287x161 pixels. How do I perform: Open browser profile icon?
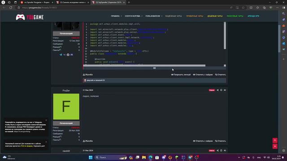click(3, 2)
